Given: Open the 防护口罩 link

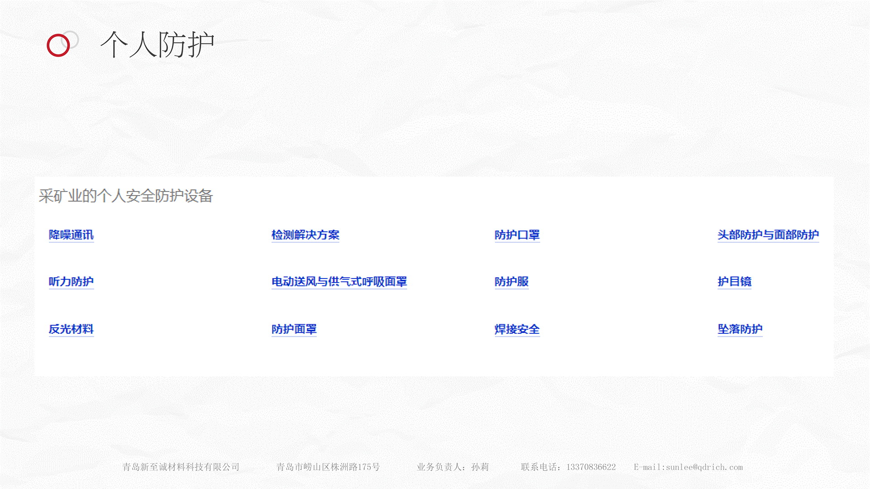Looking at the screenshot, I should pos(517,235).
